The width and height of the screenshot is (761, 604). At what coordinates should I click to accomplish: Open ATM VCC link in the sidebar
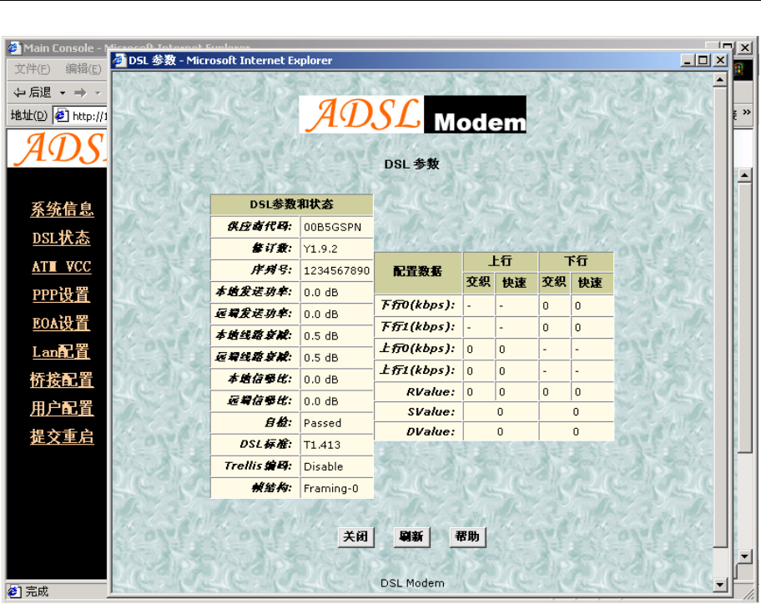click(x=61, y=266)
